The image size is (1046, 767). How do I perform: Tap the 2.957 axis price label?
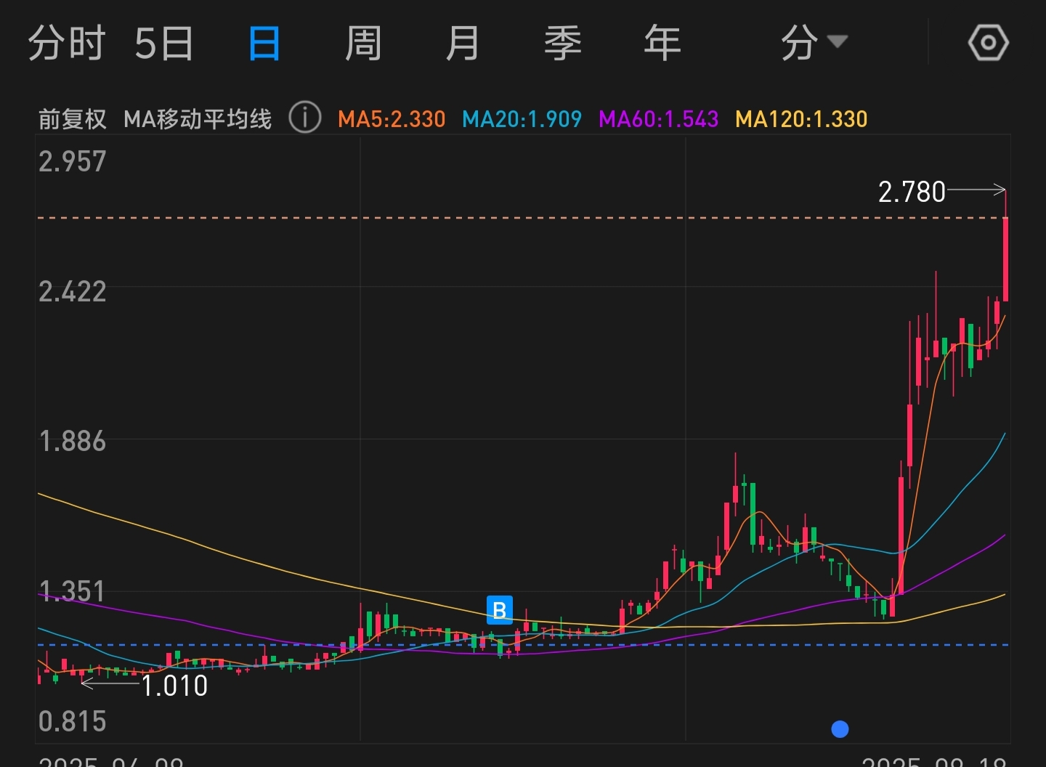pyautogui.click(x=73, y=161)
